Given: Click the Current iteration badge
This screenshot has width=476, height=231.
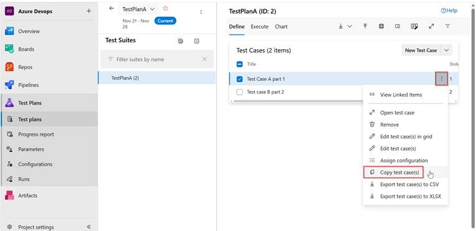Looking at the screenshot, I should [166, 21].
